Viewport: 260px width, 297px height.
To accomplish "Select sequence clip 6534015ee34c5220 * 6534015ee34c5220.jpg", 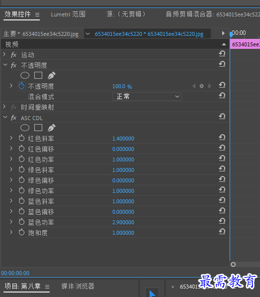I will click(x=149, y=34).
